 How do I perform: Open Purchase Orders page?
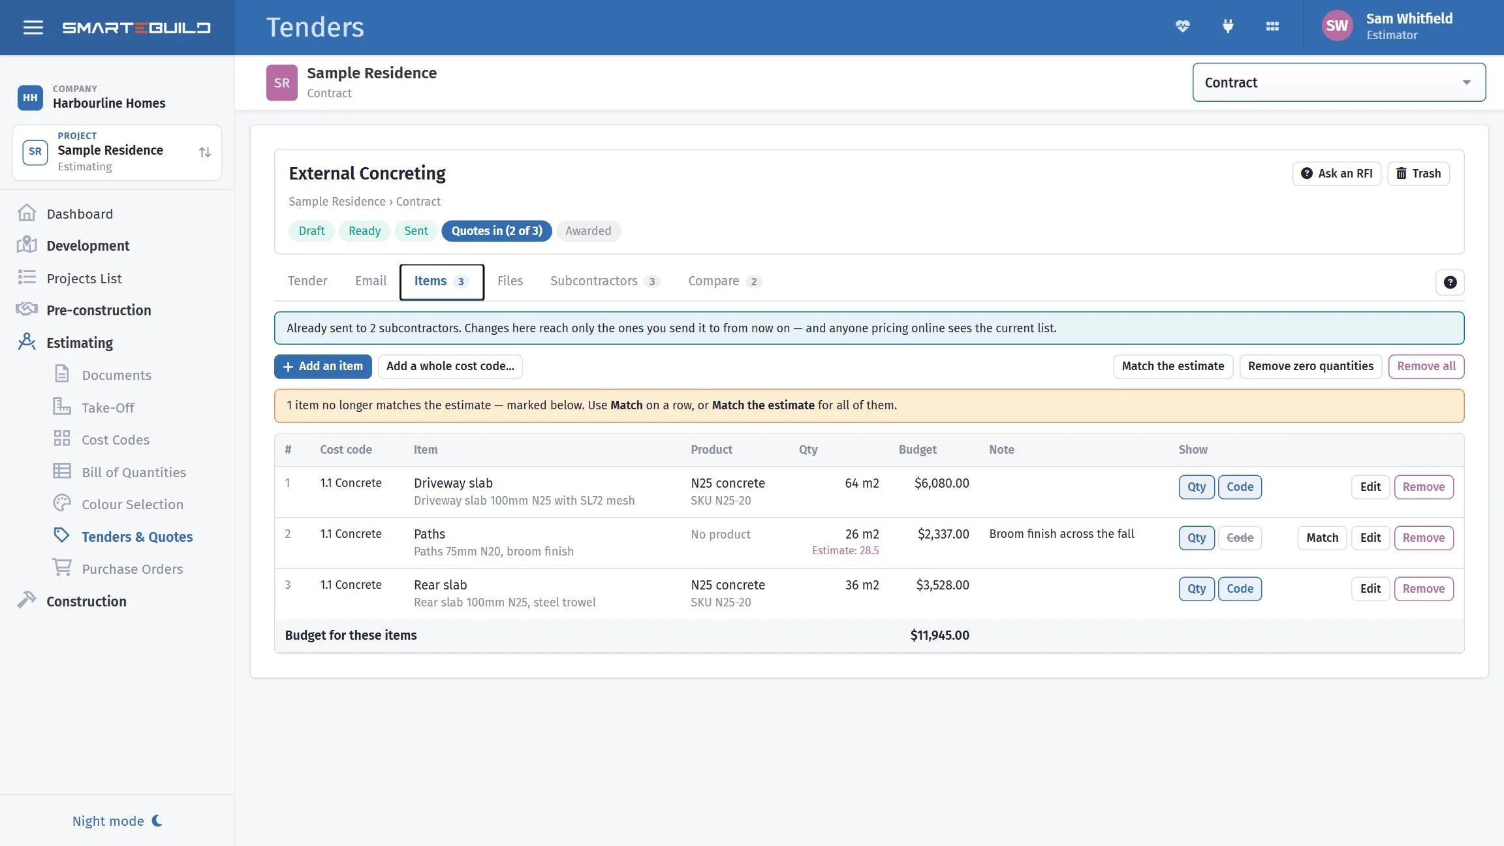[133, 569]
